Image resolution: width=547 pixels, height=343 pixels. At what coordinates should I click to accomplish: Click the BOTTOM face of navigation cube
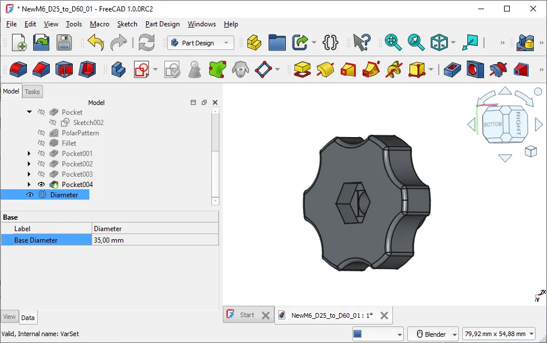coord(493,124)
